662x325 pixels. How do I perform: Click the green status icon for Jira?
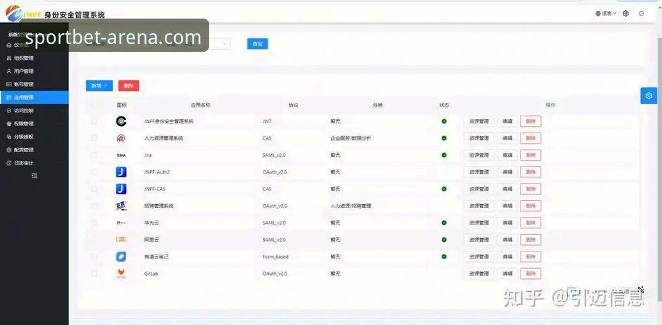coord(444,155)
